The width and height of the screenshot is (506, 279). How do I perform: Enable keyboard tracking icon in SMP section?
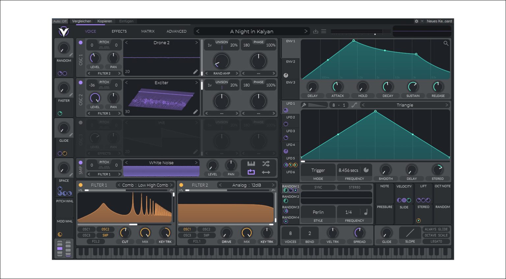252,163
